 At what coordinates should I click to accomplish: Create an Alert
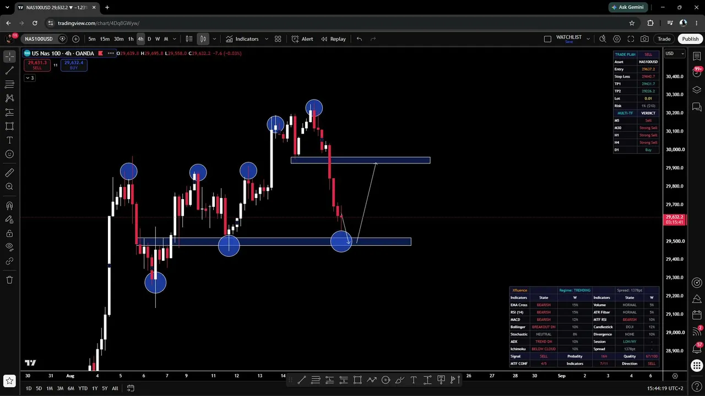point(302,39)
